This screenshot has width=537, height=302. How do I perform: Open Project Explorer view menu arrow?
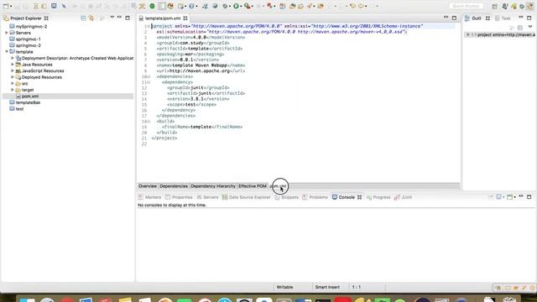pyautogui.click(x=112, y=18)
